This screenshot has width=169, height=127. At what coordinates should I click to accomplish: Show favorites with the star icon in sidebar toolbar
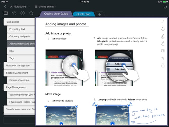pos(14,13)
